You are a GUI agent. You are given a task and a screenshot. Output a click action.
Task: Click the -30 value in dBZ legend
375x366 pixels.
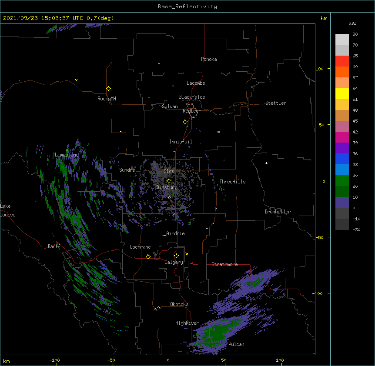pyautogui.click(x=356, y=230)
